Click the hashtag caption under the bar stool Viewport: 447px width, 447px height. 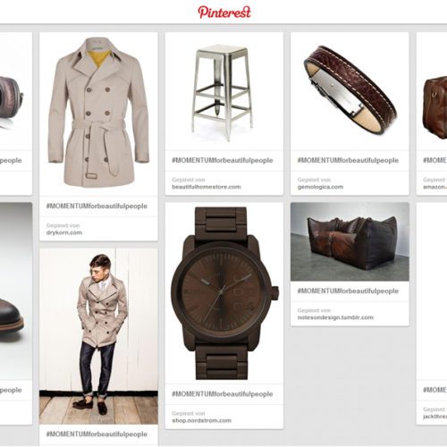tap(223, 160)
